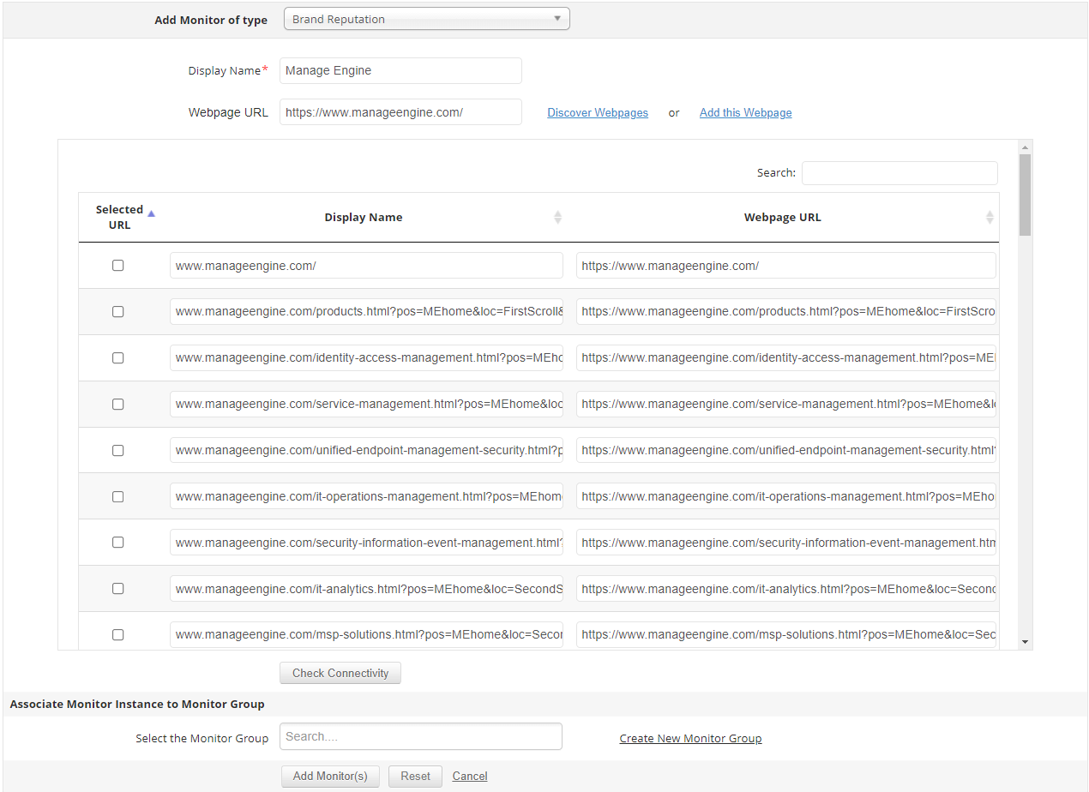Click Add this Webpage

[745, 112]
